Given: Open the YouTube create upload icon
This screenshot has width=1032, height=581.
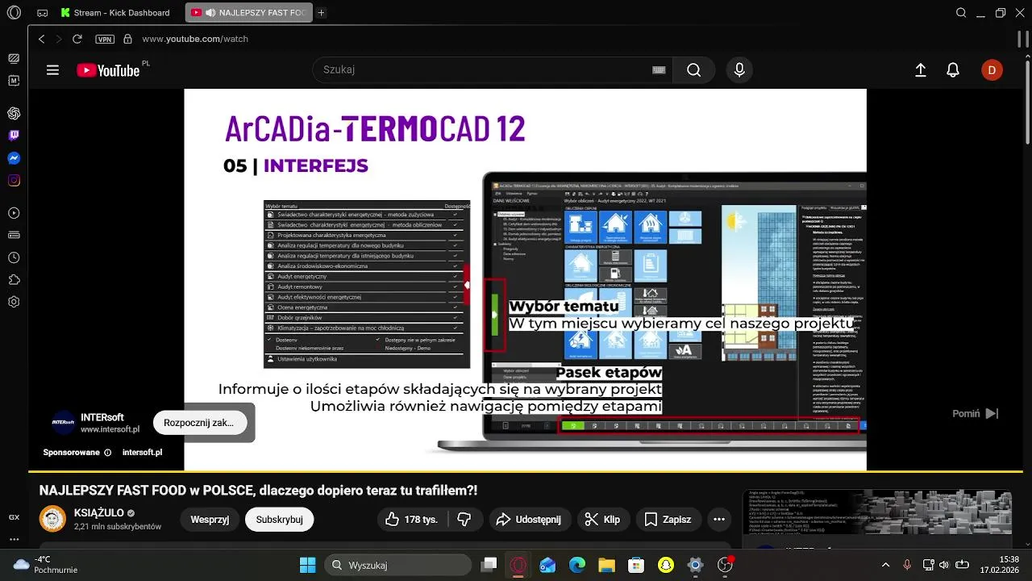Looking at the screenshot, I should [x=921, y=70].
